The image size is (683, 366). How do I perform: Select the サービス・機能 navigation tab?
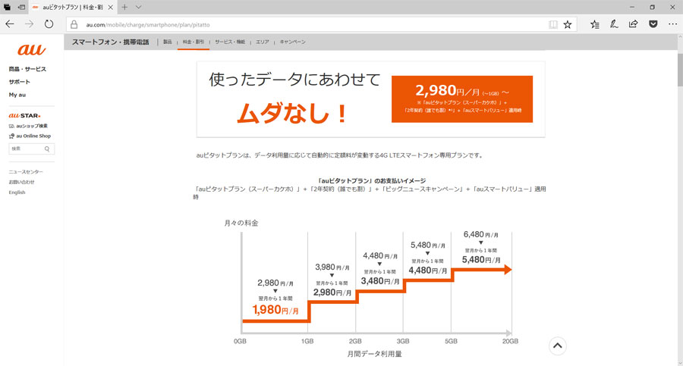[230, 42]
